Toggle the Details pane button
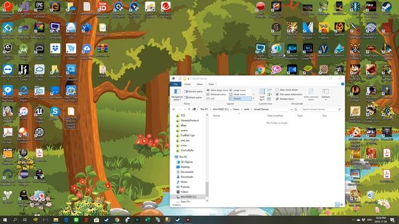This screenshot has height=224, width=399. 193,98
